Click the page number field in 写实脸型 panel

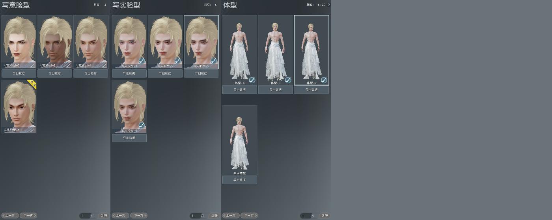click(x=195, y=216)
